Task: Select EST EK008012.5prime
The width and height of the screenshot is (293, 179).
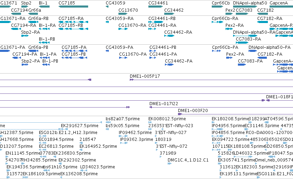Action: (167, 119)
